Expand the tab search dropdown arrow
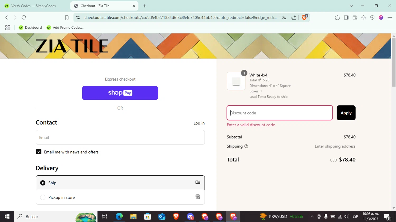The height and width of the screenshot is (222, 396). tap(351, 6)
